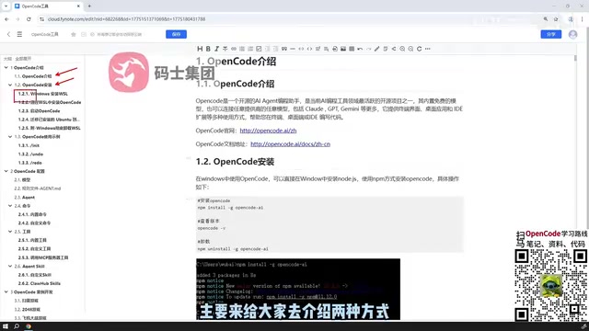Expand all outline items (全部展开)
589x331 pixels.
coord(23,59)
